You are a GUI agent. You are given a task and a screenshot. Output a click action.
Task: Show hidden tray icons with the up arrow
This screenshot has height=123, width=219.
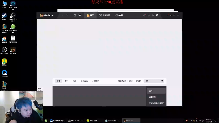191,121
